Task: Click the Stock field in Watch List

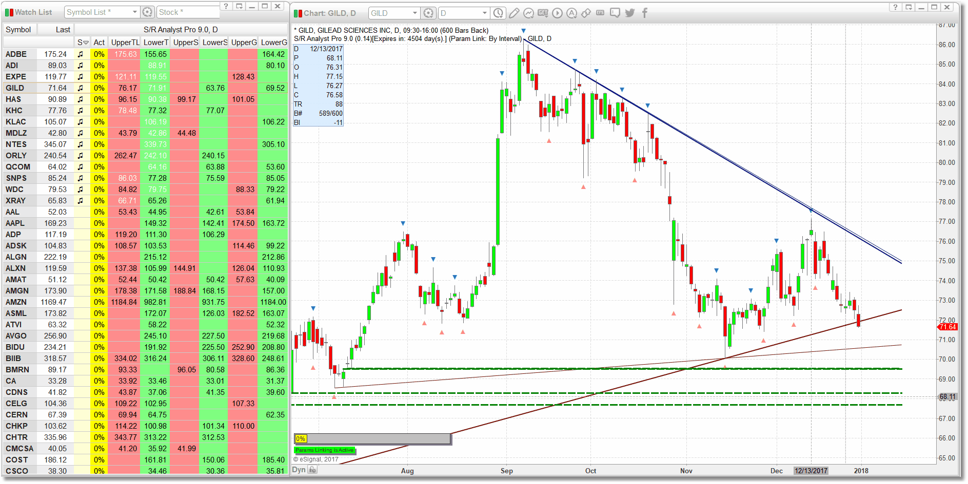Action: pos(188,12)
